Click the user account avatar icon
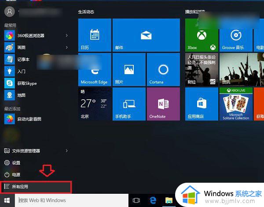Screen dimensions: 264x207 [10, 11]
